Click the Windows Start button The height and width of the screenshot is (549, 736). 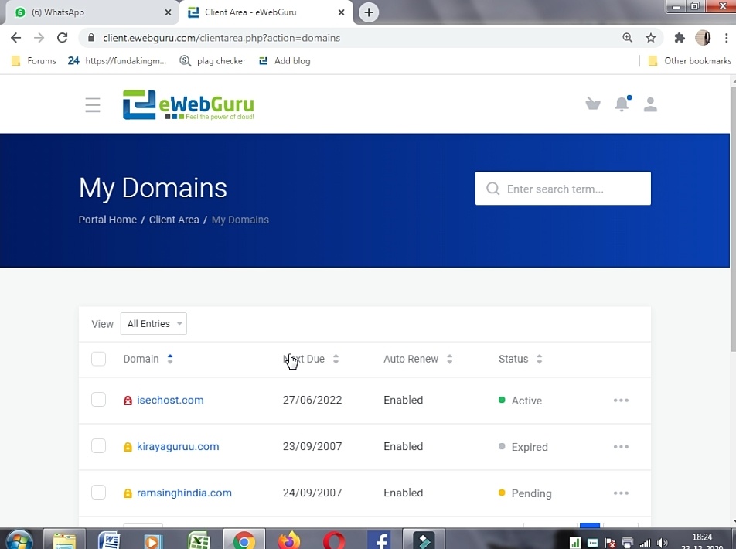19,540
